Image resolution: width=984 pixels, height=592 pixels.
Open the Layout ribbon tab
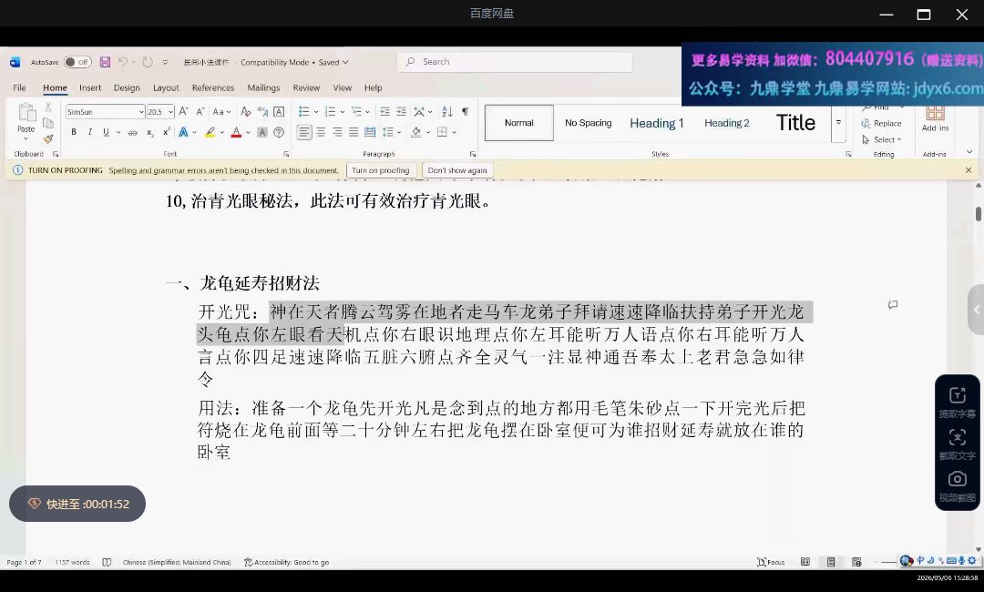pos(166,87)
